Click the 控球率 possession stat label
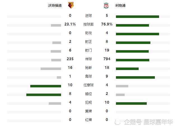The width and height of the screenshot is (177, 128). pyautogui.click(x=88, y=24)
